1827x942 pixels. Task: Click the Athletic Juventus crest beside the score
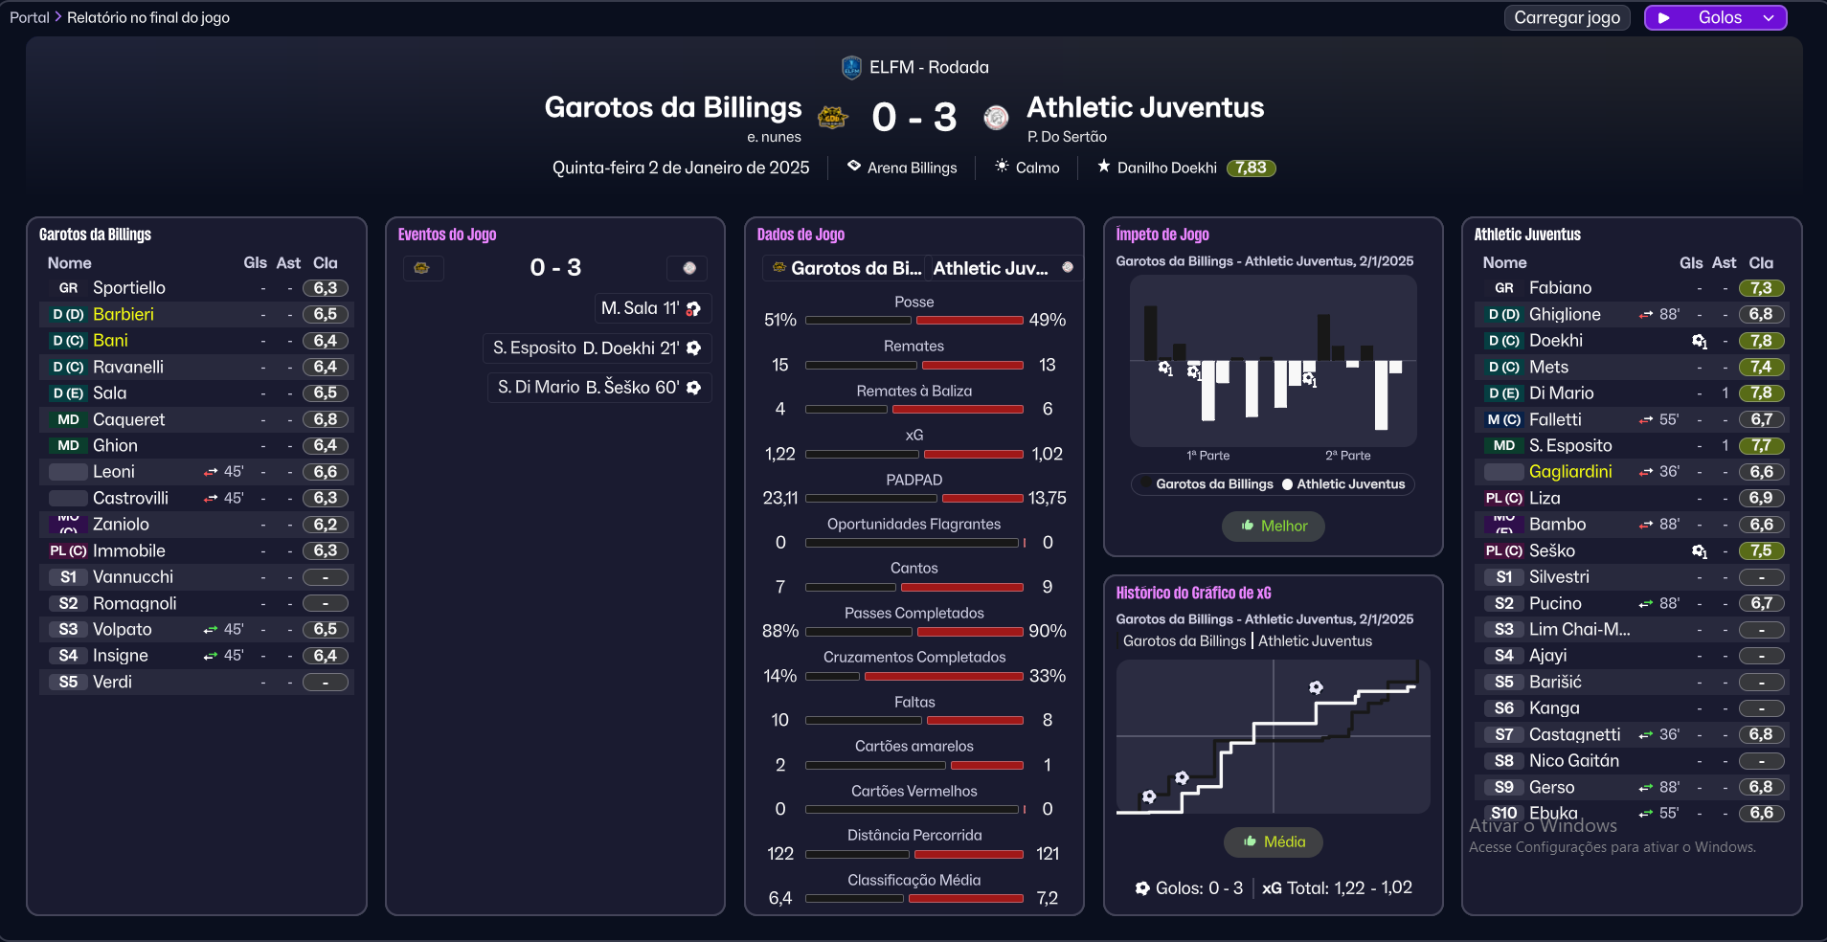click(996, 118)
